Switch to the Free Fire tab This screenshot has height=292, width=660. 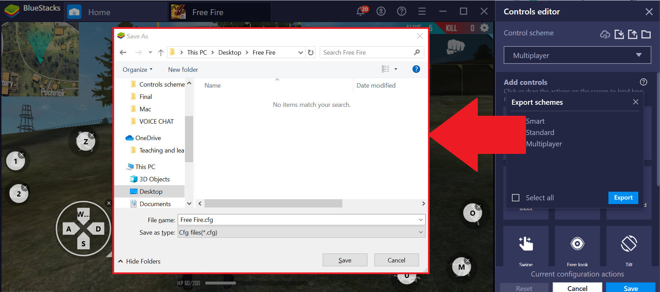220,12
